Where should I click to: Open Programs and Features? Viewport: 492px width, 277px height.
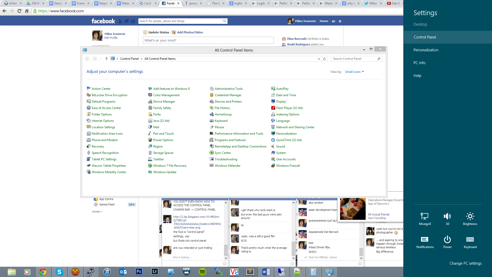(x=230, y=140)
